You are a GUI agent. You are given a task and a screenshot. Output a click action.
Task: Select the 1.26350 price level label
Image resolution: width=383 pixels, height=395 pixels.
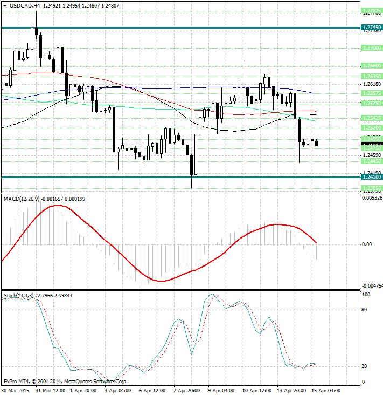372,77
